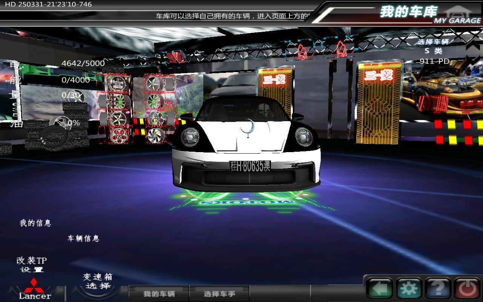Image resolution: width=483 pixels, height=302 pixels.
Task: Click the green back arrow button
Action: point(379,289)
